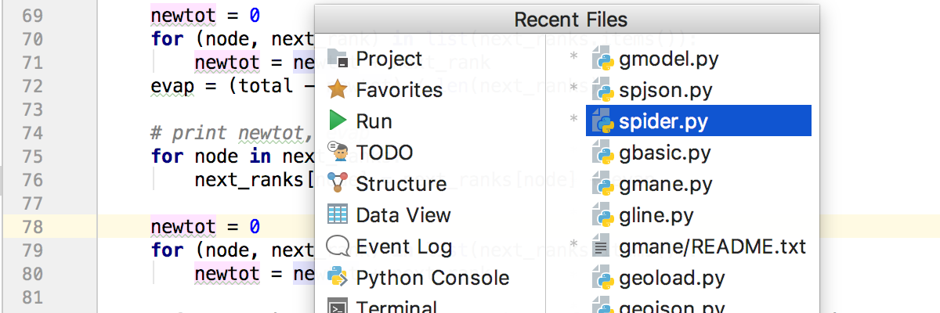Click the Python file icon beside geoload.py
The width and height of the screenshot is (940, 313).
pyautogui.click(x=602, y=278)
